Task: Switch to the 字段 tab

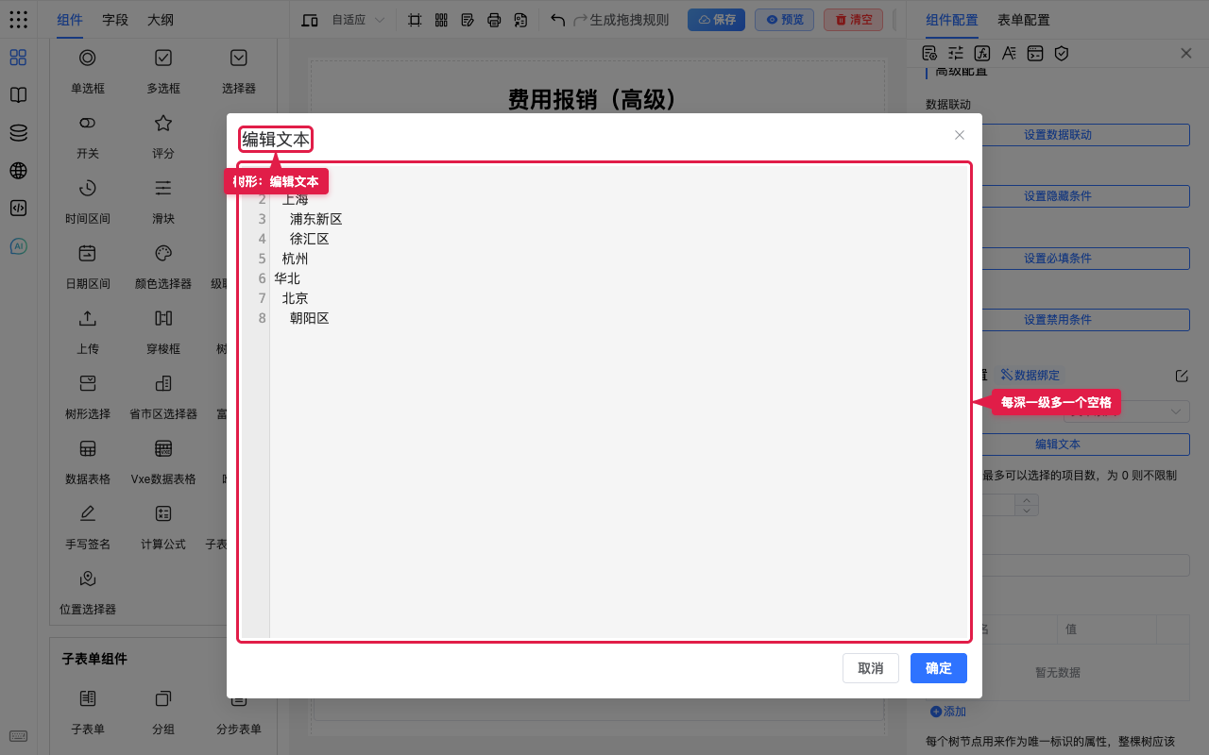Action: (115, 20)
